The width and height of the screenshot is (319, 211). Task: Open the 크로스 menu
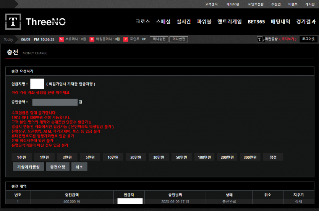pos(142,22)
